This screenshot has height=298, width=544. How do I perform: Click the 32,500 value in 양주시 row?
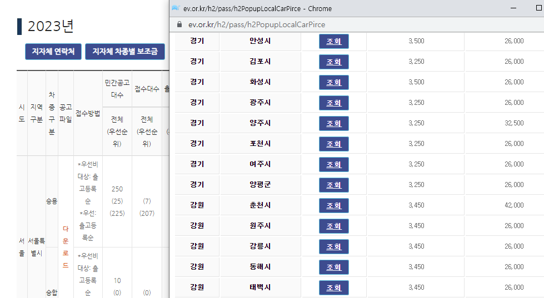(x=514, y=123)
